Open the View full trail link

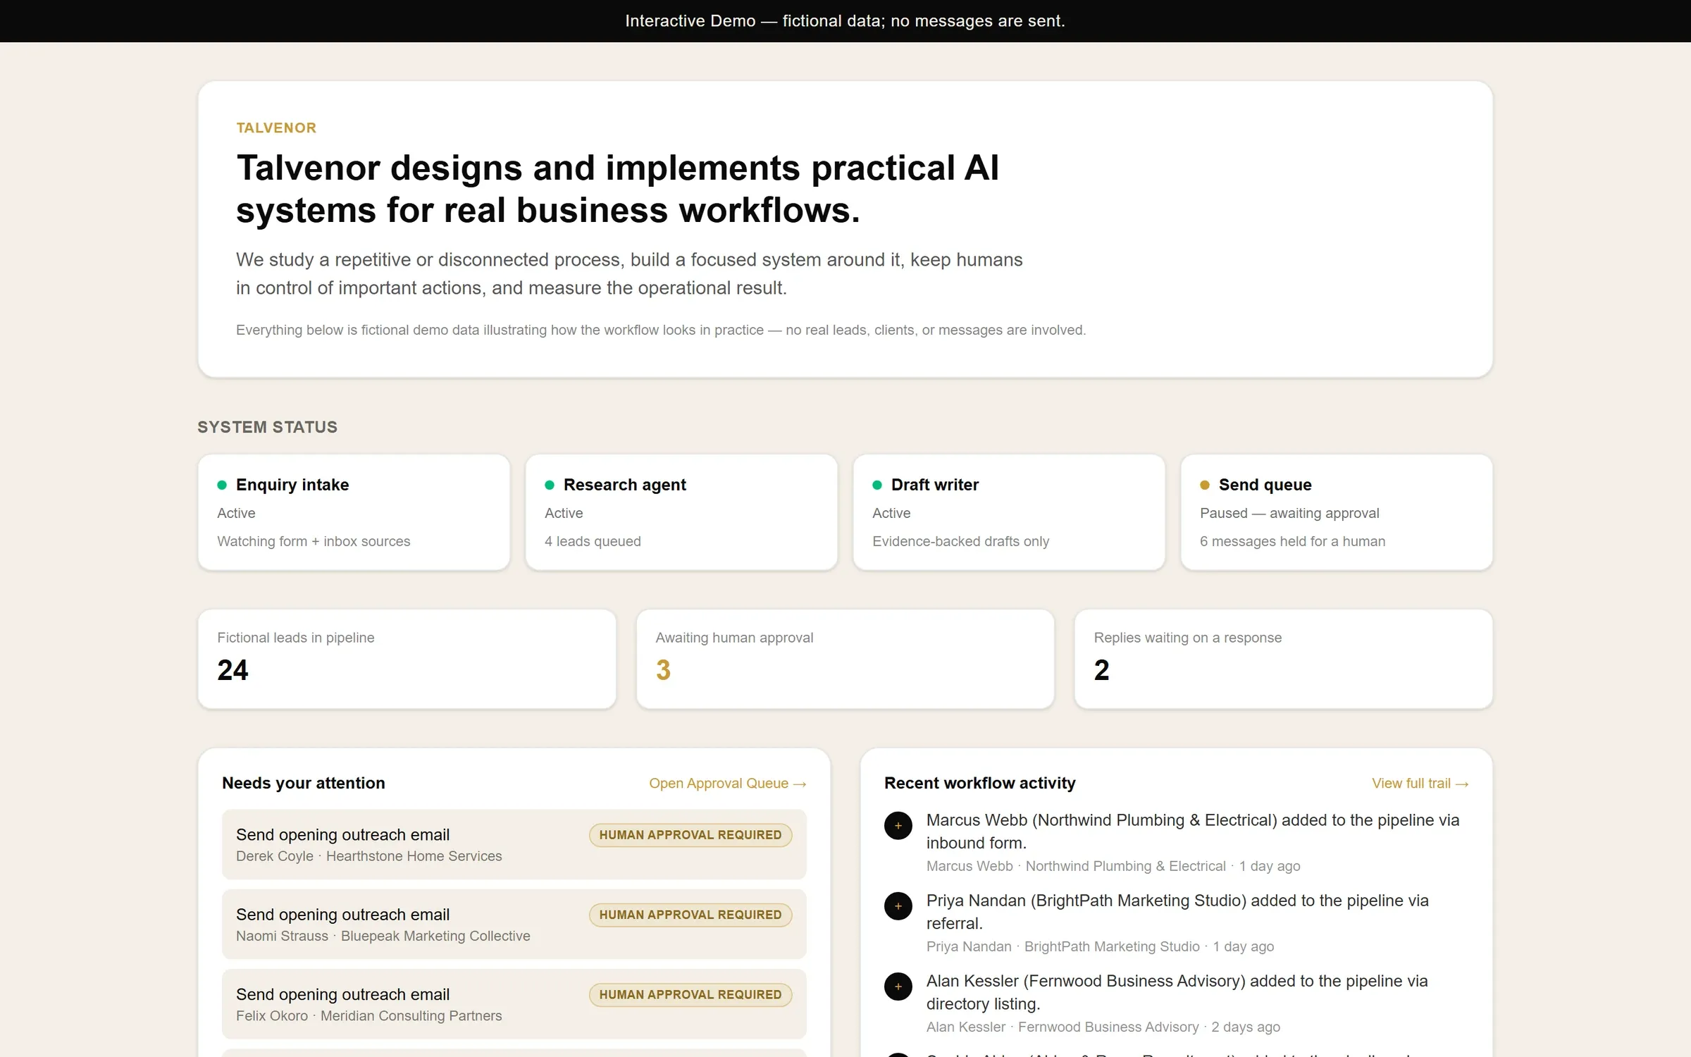(1420, 784)
